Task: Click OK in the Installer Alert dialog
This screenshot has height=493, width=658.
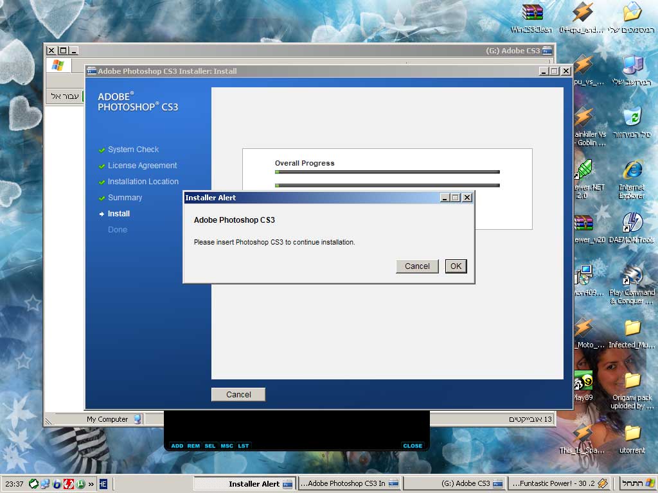Action: [x=456, y=266]
